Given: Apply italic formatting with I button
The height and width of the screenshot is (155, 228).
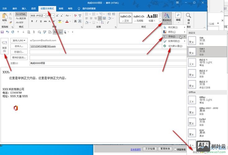Looking at the screenshot, I should click(36, 21).
